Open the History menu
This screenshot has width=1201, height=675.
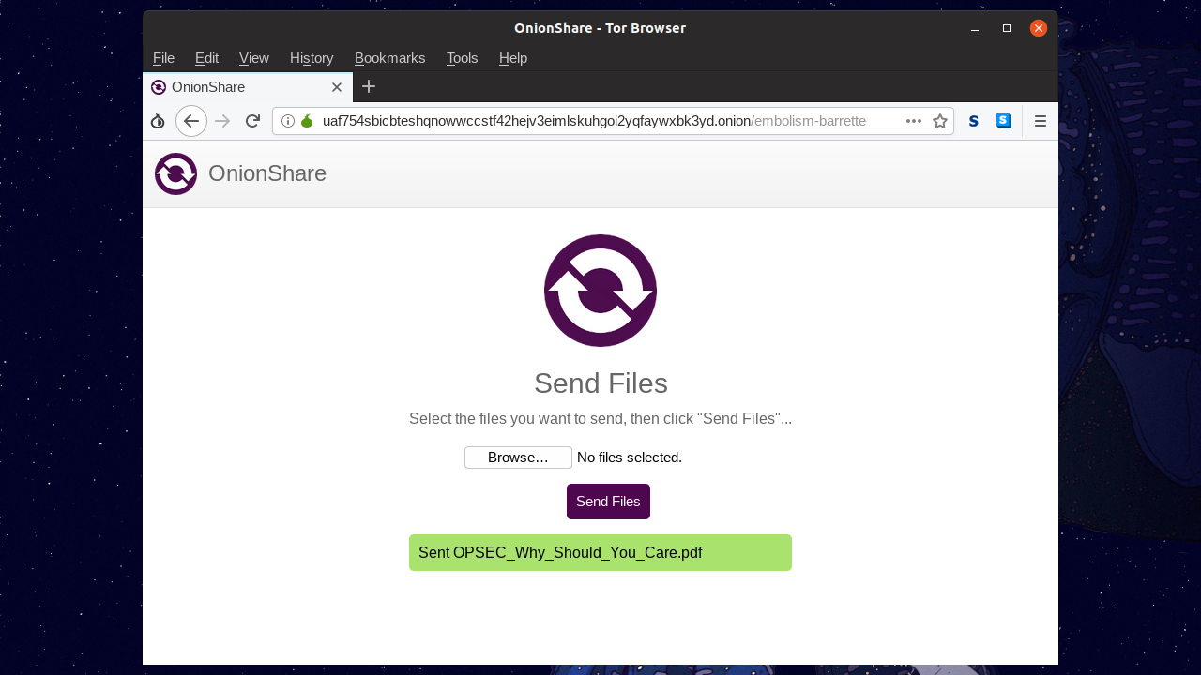pos(312,58)
